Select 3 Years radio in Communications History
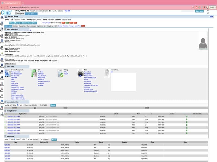The height and width of the screenshot is (162, 217). (x=23, y=105)
